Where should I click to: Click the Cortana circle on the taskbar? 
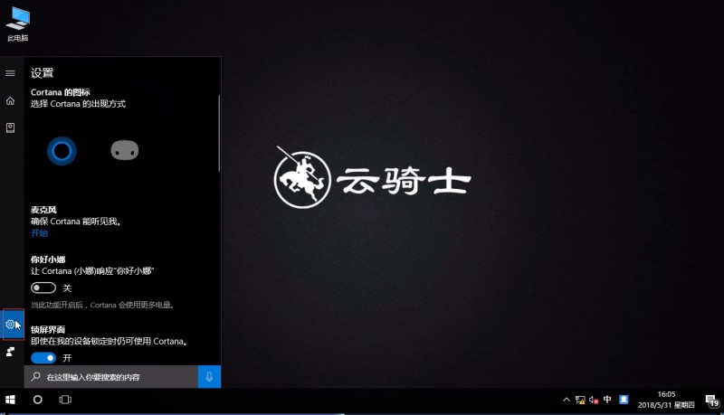coord(38,400)
